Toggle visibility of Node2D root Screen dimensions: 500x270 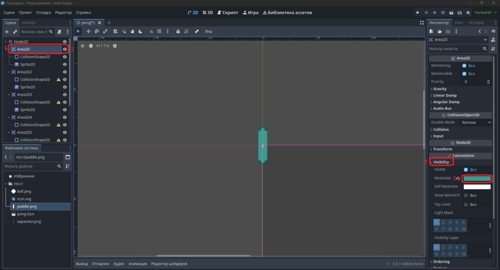coord(65,42)
